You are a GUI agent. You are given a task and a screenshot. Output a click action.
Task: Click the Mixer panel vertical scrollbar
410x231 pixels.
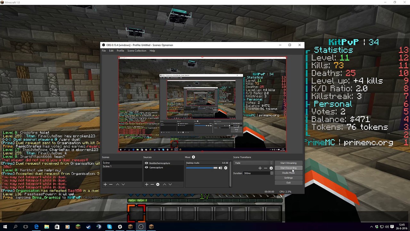pos(230,174)
